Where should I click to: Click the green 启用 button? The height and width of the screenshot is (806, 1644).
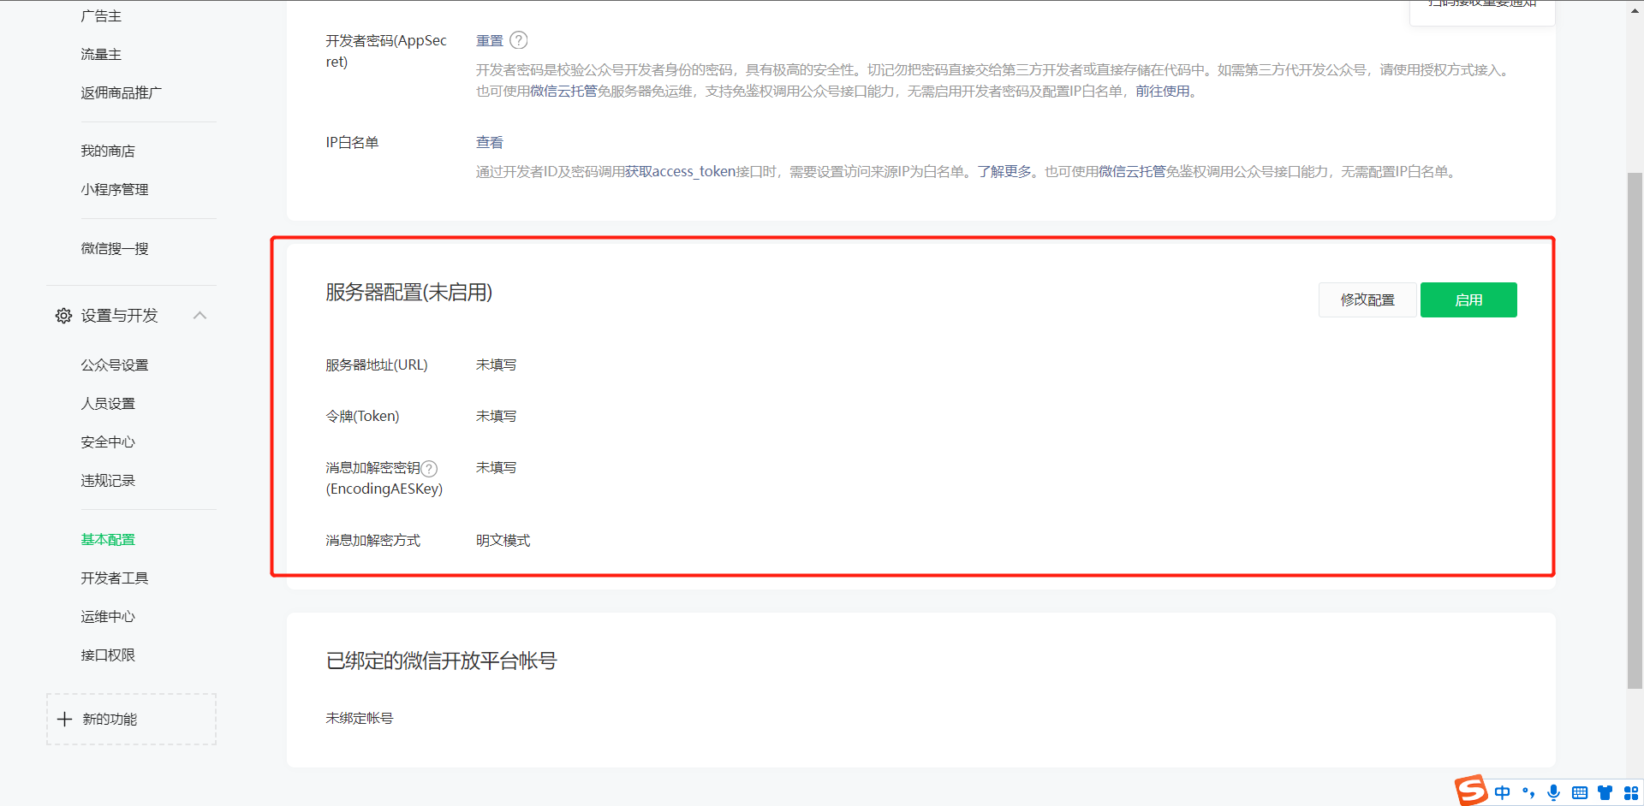point(1468,300)
